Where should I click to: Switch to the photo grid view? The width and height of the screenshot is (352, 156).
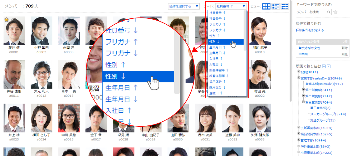[266, 6]
